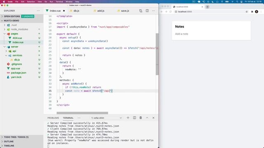The image size is (264, 148).
Task: Open the Apple menu
Action: point(4,2)
